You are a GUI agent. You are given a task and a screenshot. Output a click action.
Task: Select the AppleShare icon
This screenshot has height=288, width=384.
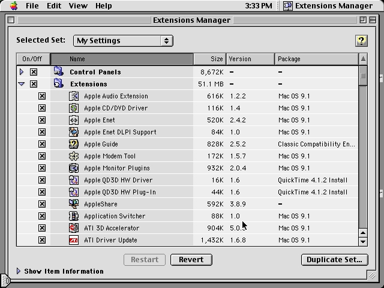(74, 204)
